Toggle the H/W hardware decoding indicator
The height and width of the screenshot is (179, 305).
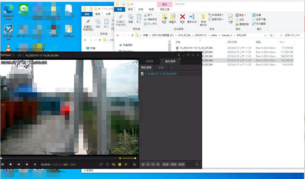[65, 165]
